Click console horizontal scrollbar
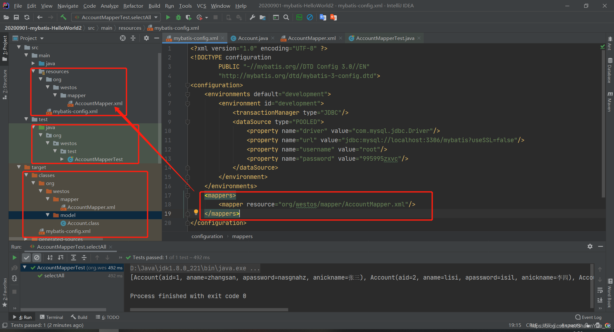The image size is (614, 332). 209,310
